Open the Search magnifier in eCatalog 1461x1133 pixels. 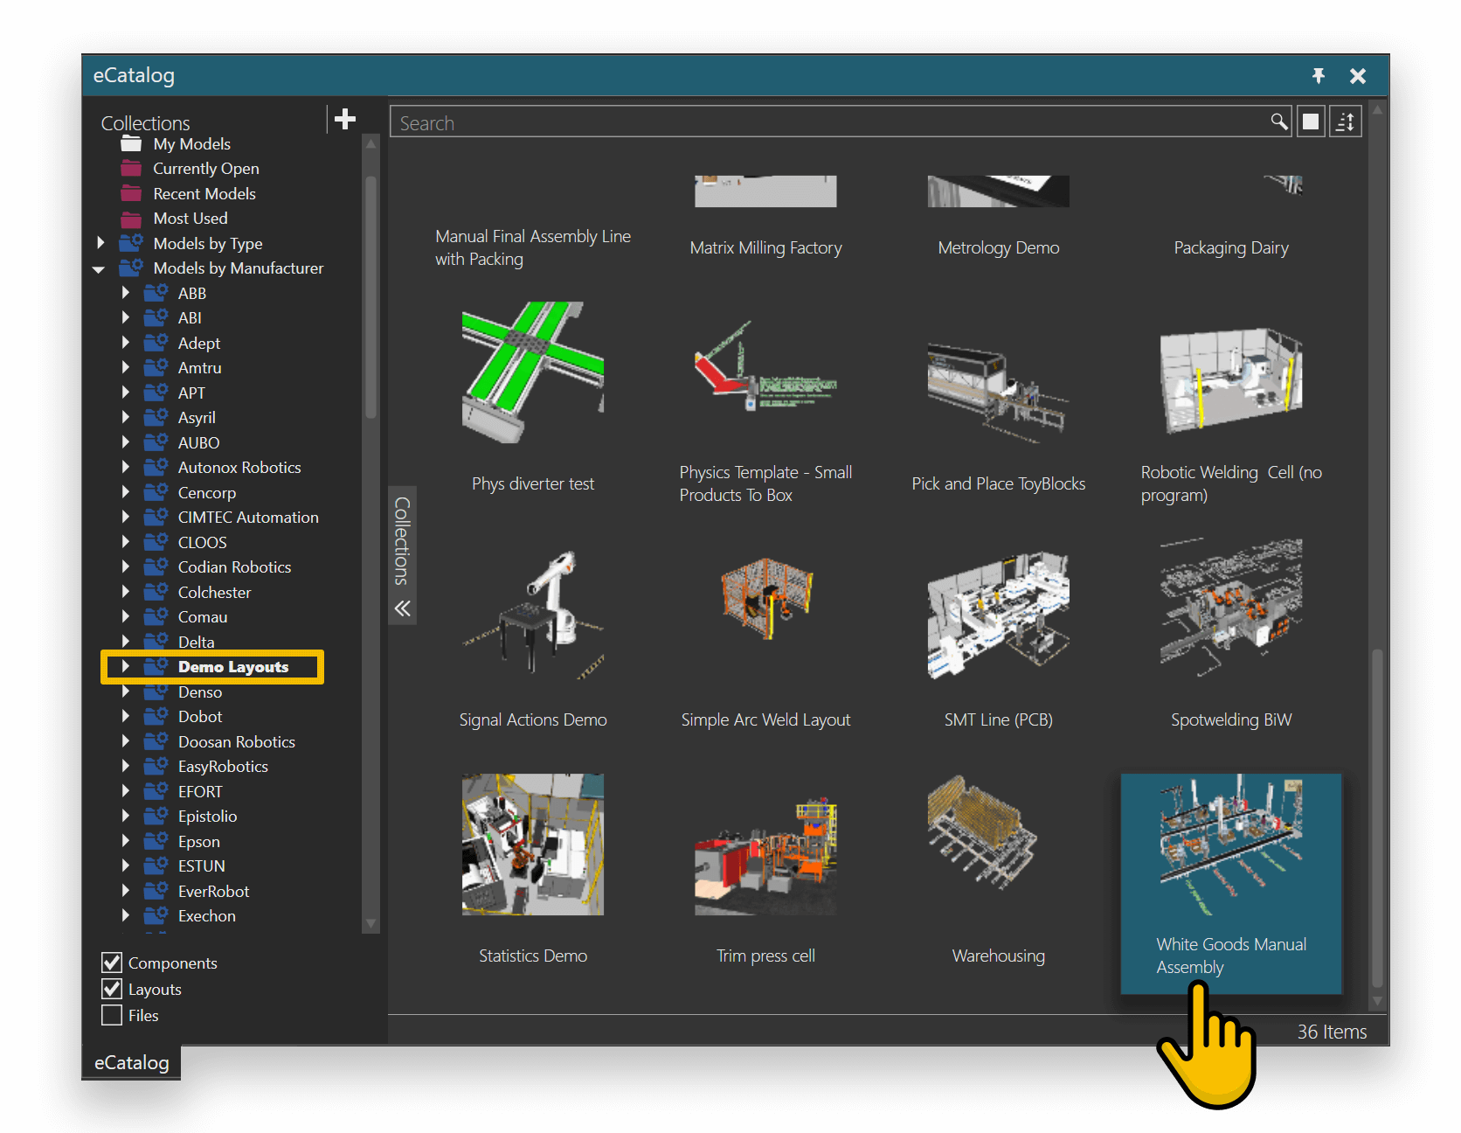tap(1278, 122)
